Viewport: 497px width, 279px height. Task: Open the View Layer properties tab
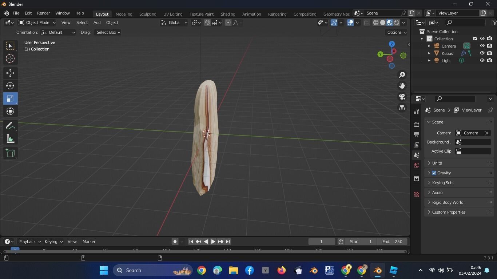click(417, 145)
